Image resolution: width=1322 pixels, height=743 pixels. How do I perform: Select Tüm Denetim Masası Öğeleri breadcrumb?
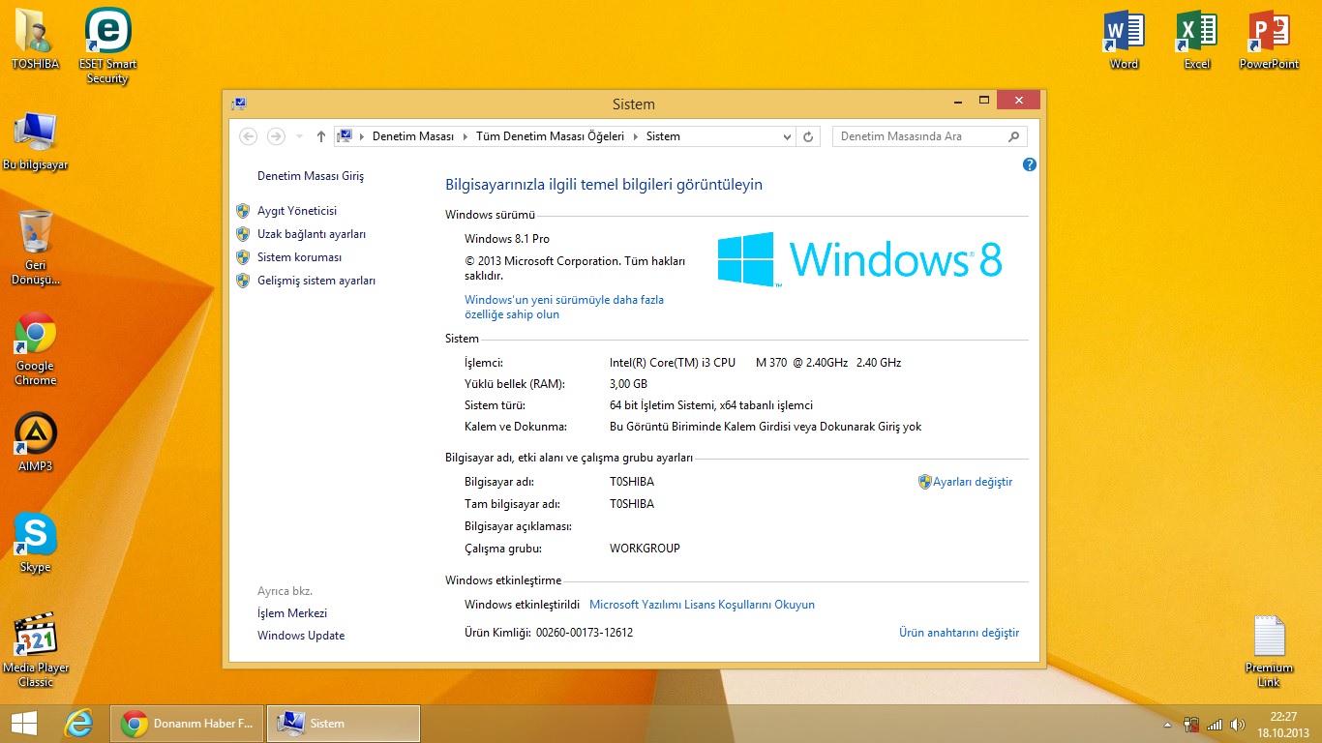tap(550, 136)
